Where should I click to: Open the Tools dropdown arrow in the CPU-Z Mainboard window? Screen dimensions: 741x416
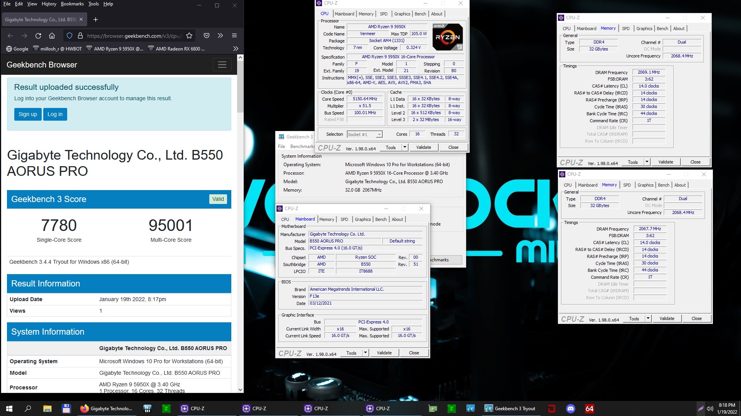[365, 353]
